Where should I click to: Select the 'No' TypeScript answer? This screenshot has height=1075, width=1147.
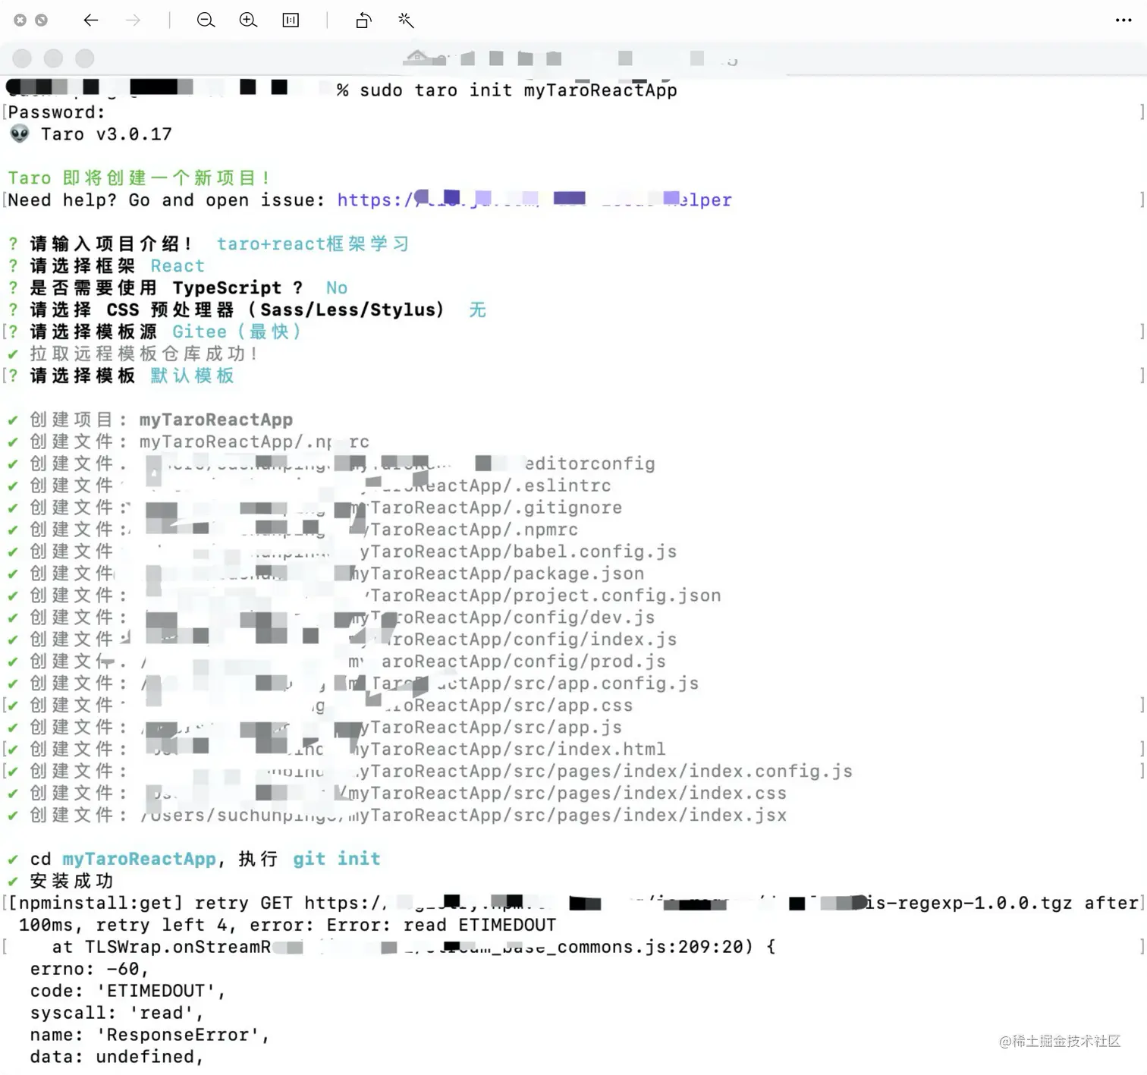pyautogui.click(x=337, y=288)
